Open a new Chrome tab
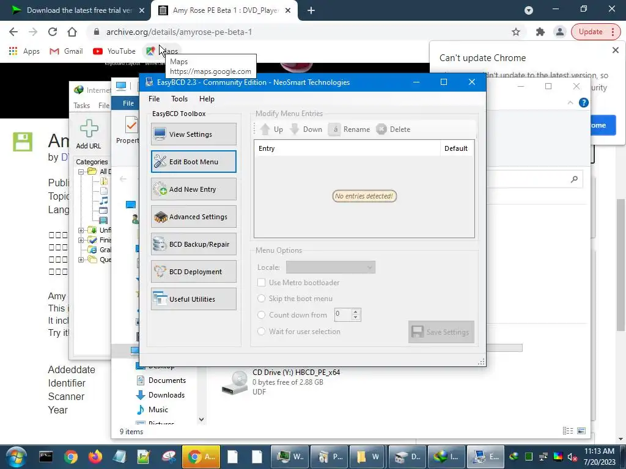The width and height of the screenshot is (626, 469). tap(311, 10)
